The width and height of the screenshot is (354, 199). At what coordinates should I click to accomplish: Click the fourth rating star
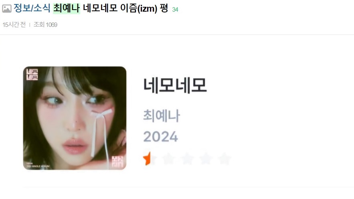[206, 159]
